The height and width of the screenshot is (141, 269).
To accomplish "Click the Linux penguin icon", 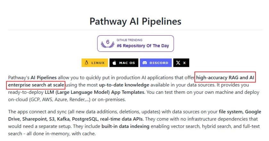I will point(86,63).
